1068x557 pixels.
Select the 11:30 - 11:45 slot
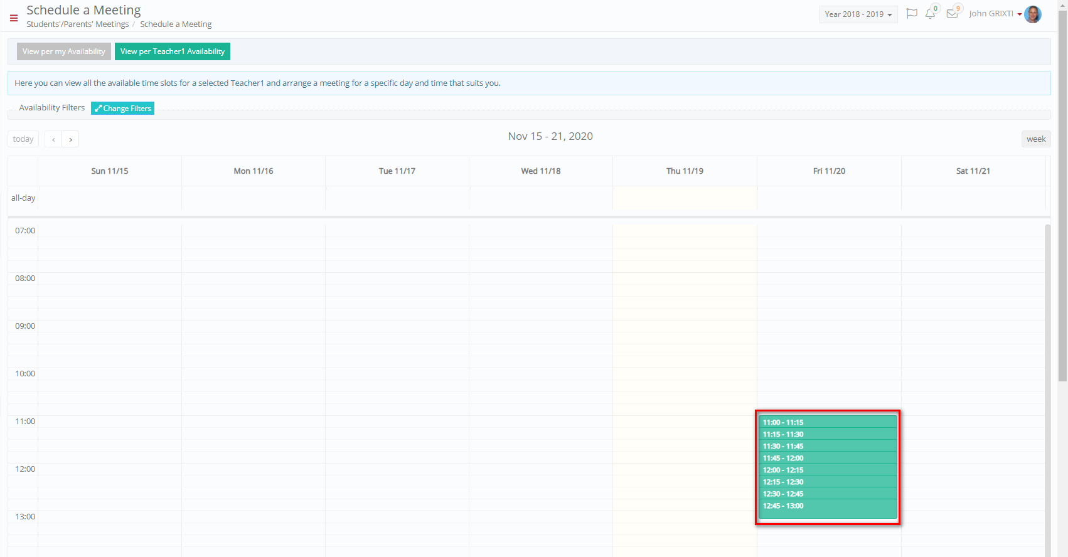828,446
